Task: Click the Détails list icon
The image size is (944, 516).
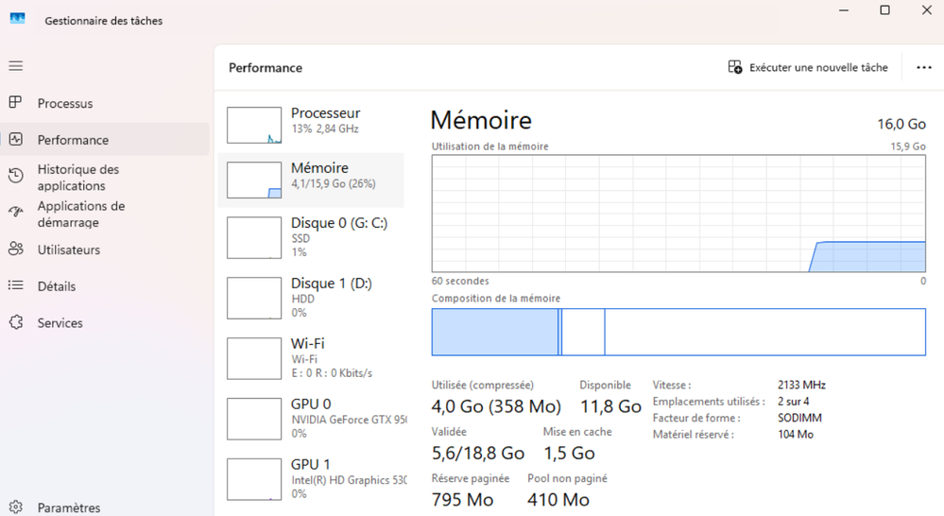Action: [16, 286]
